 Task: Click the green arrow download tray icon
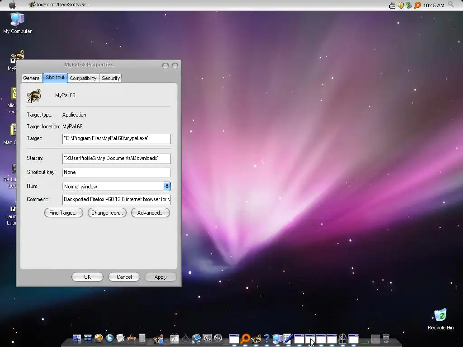coord(409,5)
